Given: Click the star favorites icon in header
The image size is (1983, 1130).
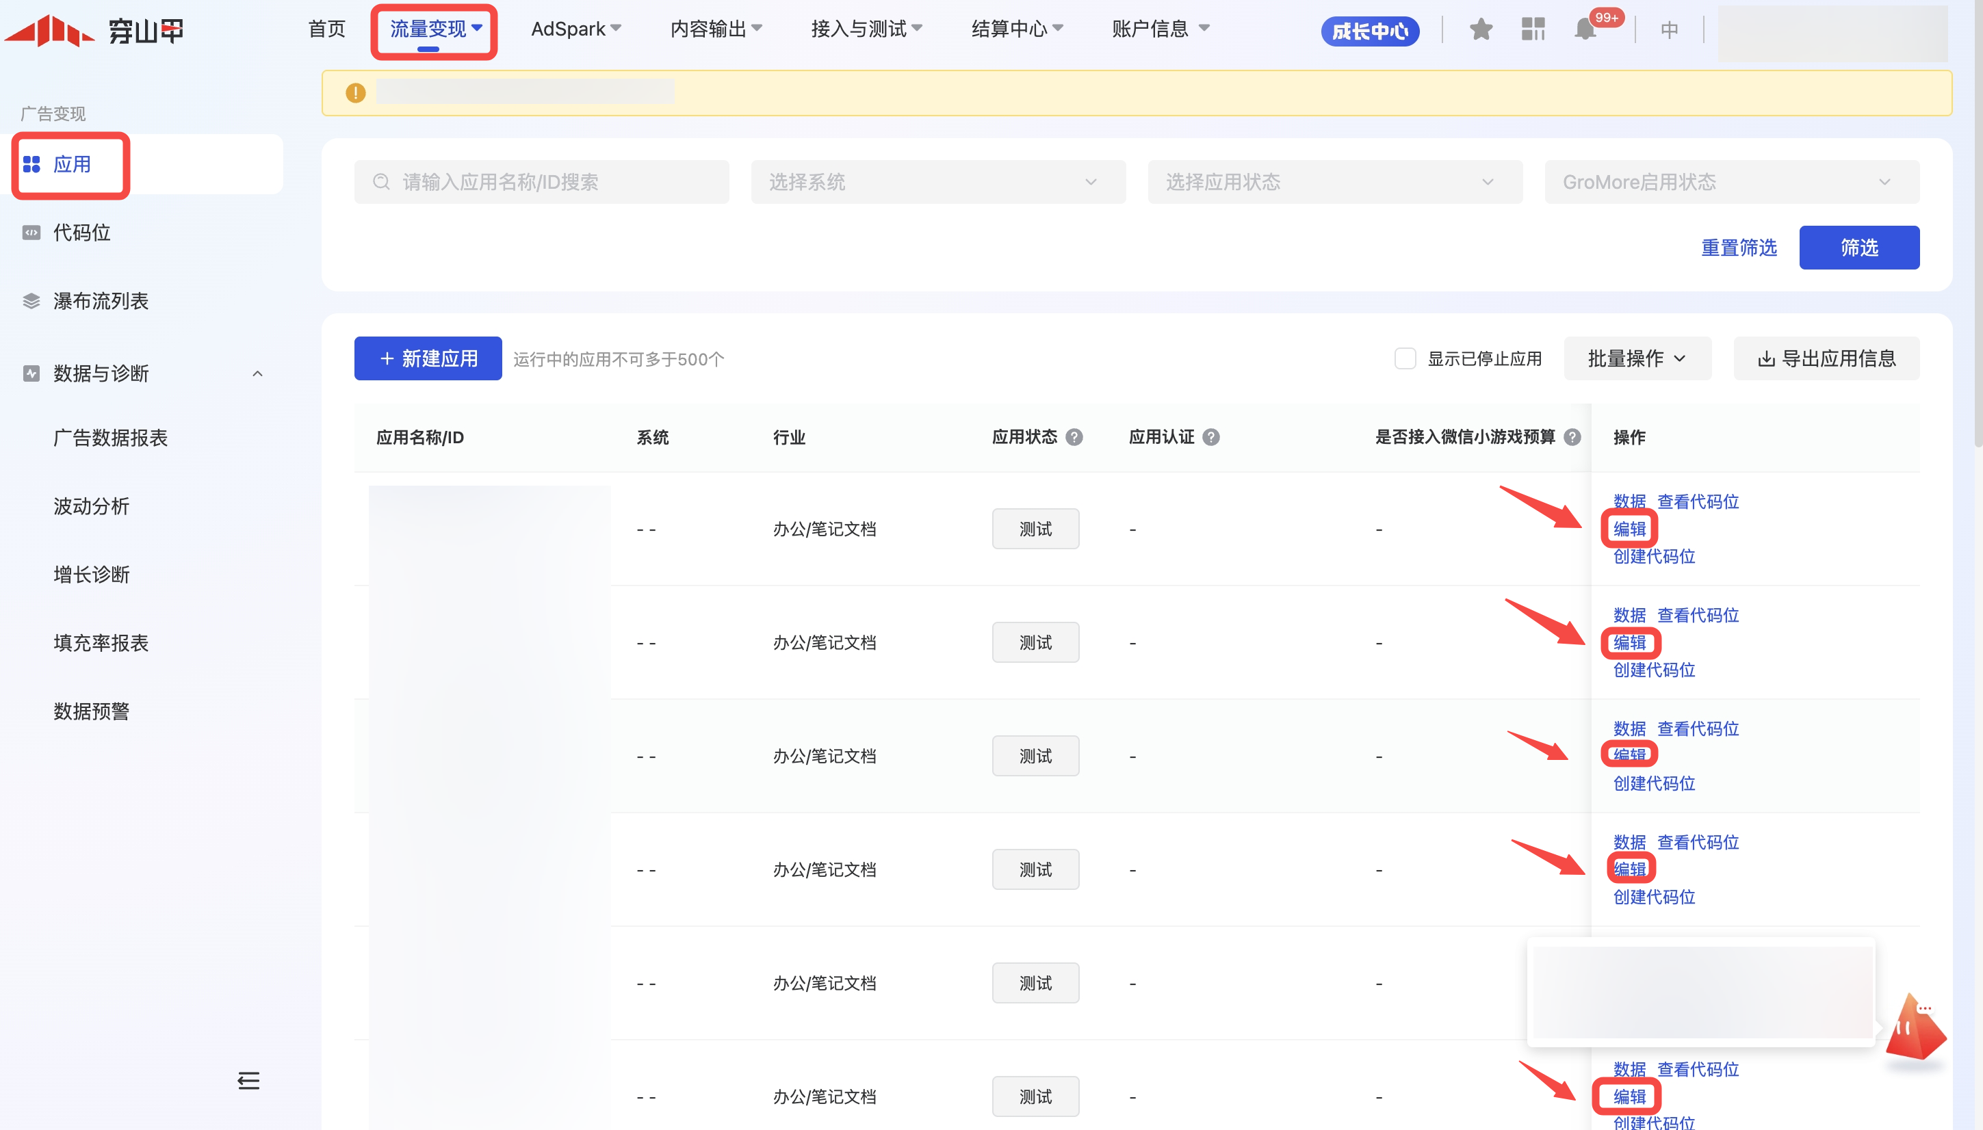Looking at the screenshot, I should pyautogui.click(x=1480, y=29).
